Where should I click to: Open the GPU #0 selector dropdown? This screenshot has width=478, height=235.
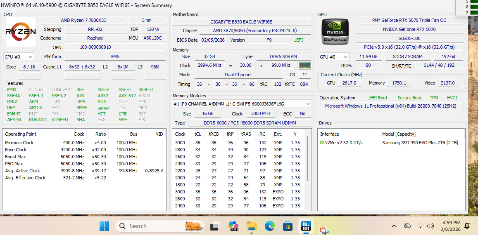334,56
